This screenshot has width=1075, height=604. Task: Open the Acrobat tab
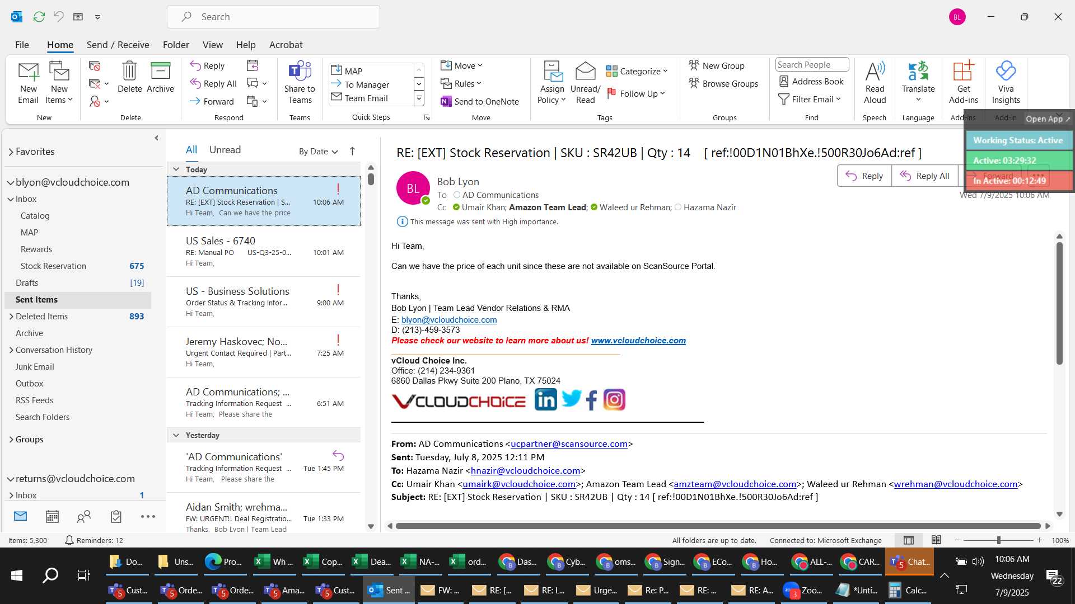(x=286, y=45)
